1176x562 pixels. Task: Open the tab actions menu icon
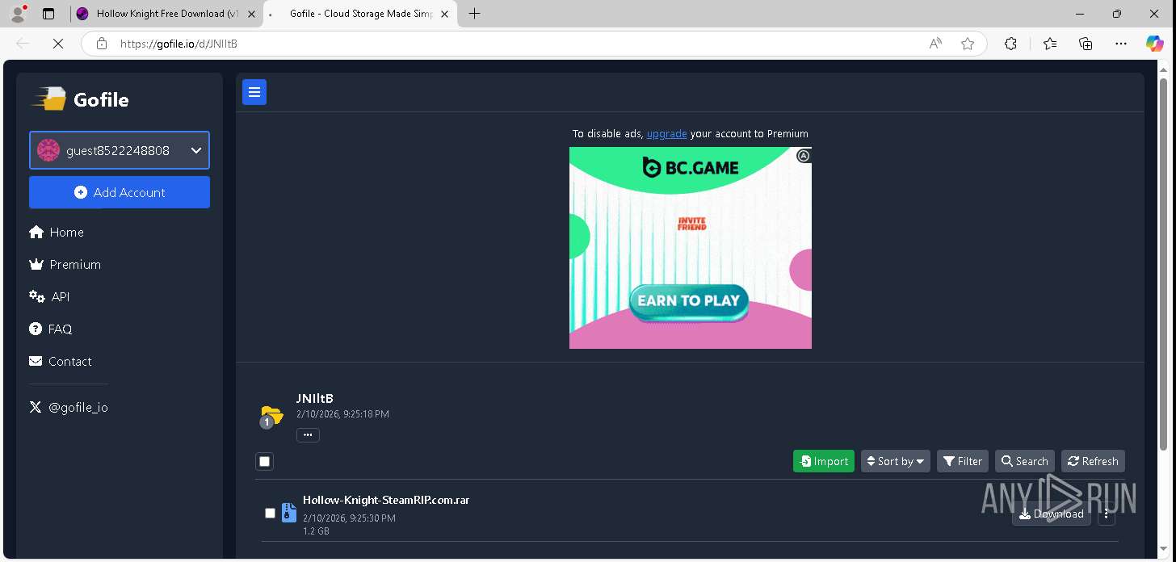[48, 14]
